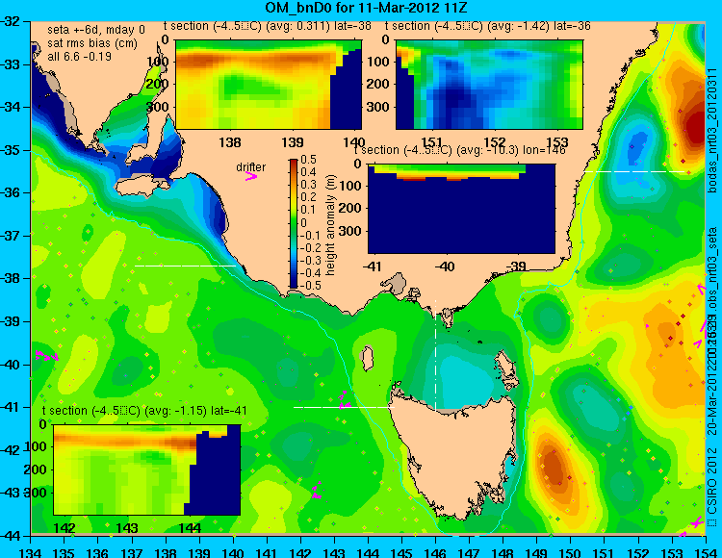Image resolution: width=722 pixels, height=558 pixels.
Task: Click the lat=-38 section title text
Action: [x=268, y=26]
